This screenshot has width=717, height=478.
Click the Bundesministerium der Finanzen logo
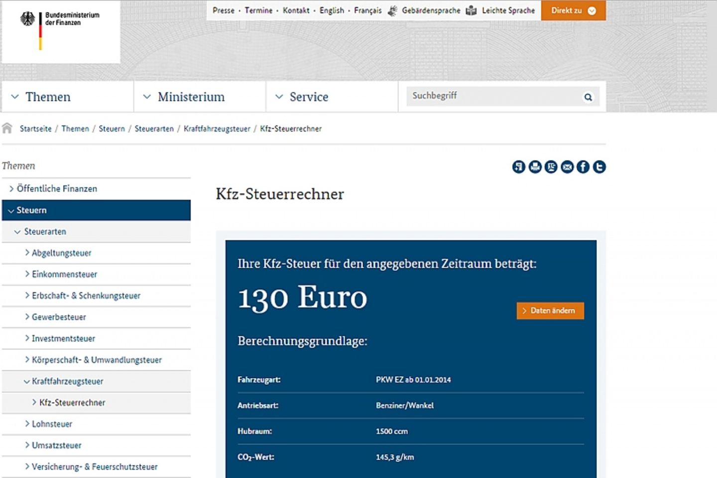click(x=60, y=30)
